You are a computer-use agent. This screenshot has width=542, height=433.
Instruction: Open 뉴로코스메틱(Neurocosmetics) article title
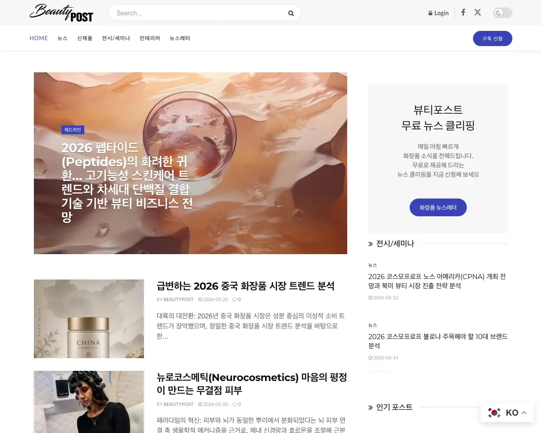pyautogui.click(x=252, y=384)
